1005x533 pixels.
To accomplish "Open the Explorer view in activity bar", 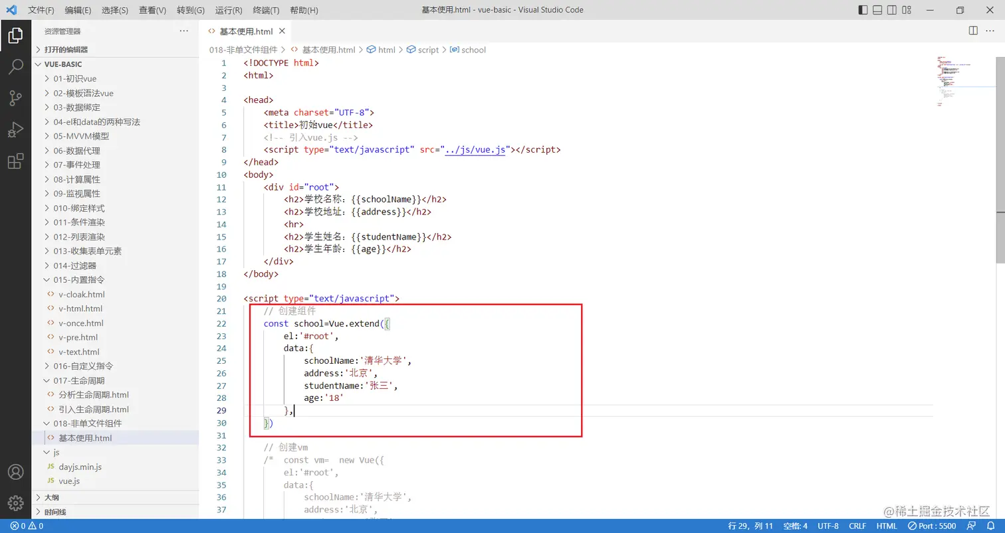I will coord(15,35).
